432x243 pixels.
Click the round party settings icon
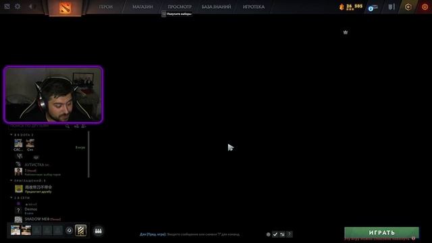tap(69, 230)
